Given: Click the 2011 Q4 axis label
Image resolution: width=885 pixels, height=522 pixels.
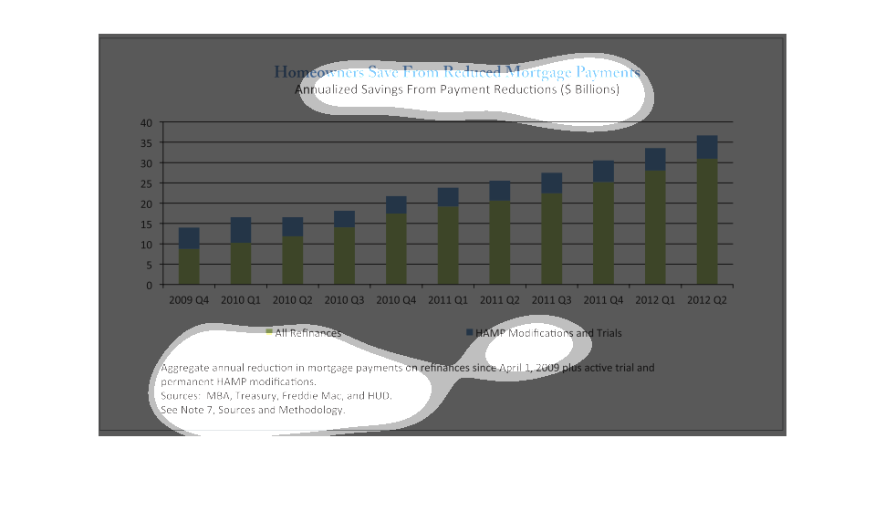Looking at the screenshot, I should (603, 300).
